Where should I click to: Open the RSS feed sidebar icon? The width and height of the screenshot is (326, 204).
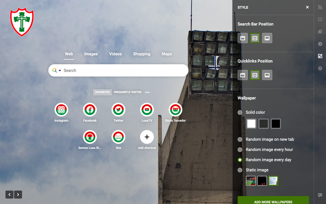coord(320,7)
